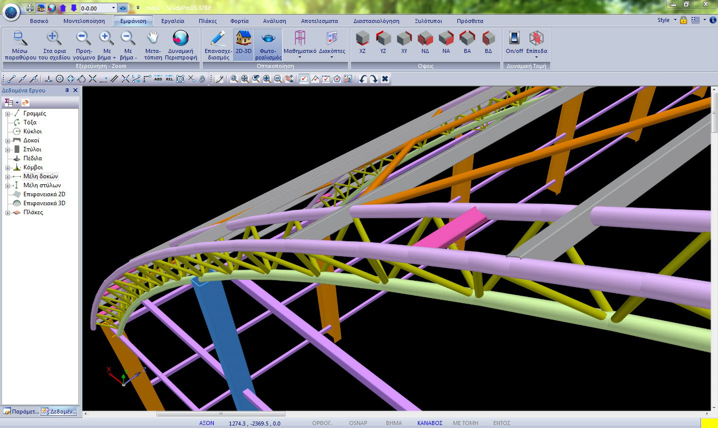The image size is (718, 428).
Task: Toggle dynamic section On/off
Action: pos(514,42)
